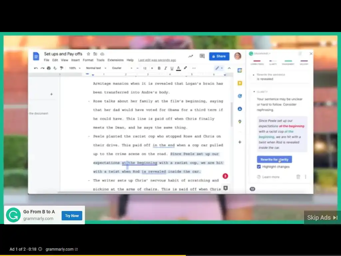Open the zoom 100% dropdown

click(x=75, y=68)
